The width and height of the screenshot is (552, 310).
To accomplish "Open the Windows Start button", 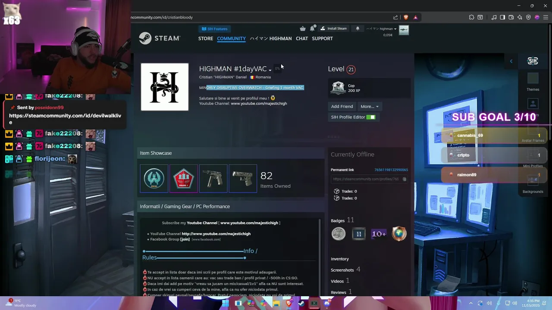I will coord(225,303).
